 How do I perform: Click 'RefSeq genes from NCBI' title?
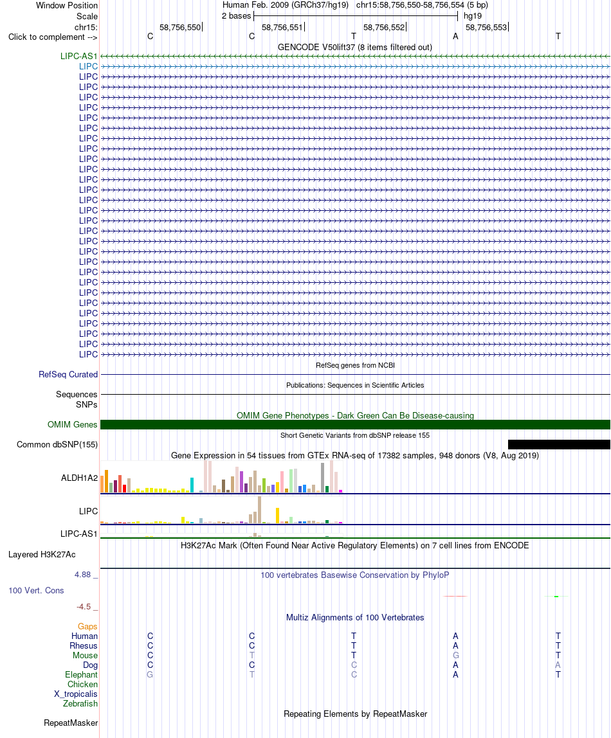click(355, 365)
